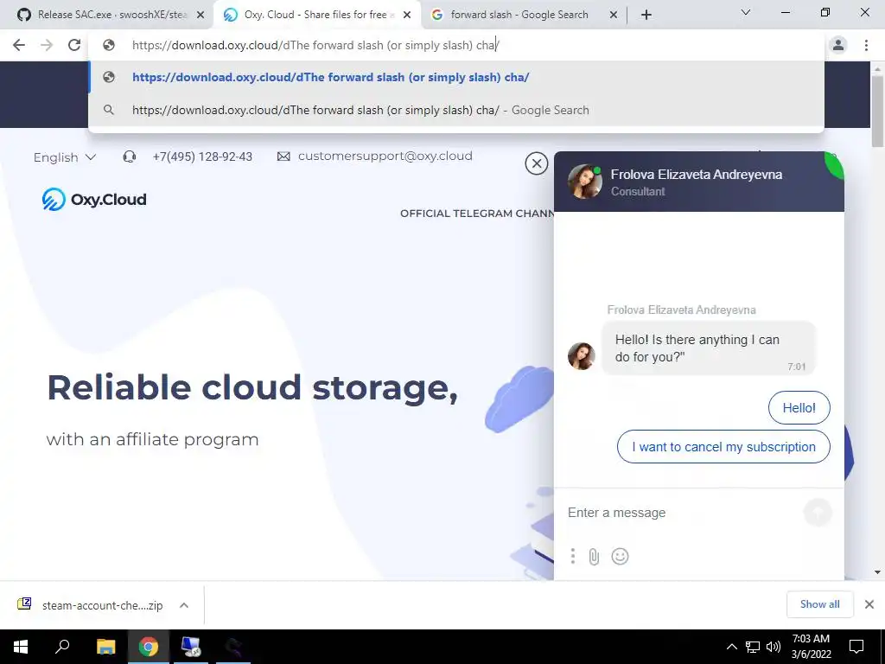Go back with the browser back arrow
885x664 pixels.
19,45
